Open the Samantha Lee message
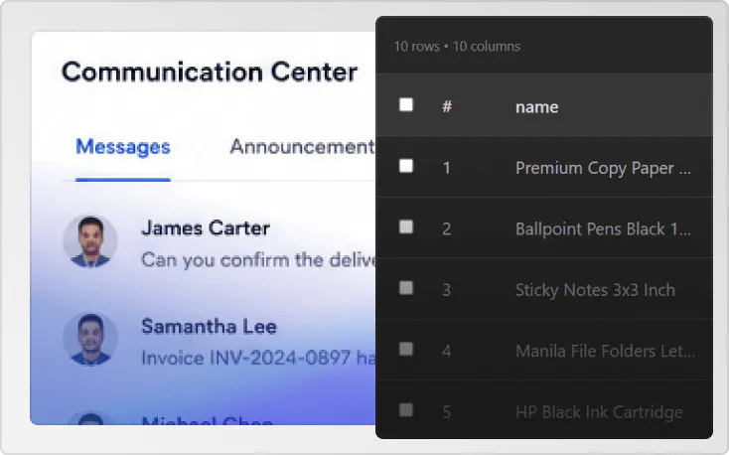This screenshot has height=455, width=729. (x=219, y=341)
